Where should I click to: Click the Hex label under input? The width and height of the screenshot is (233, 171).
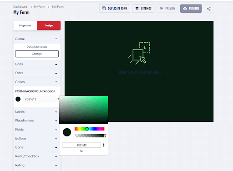pos(81,151)
